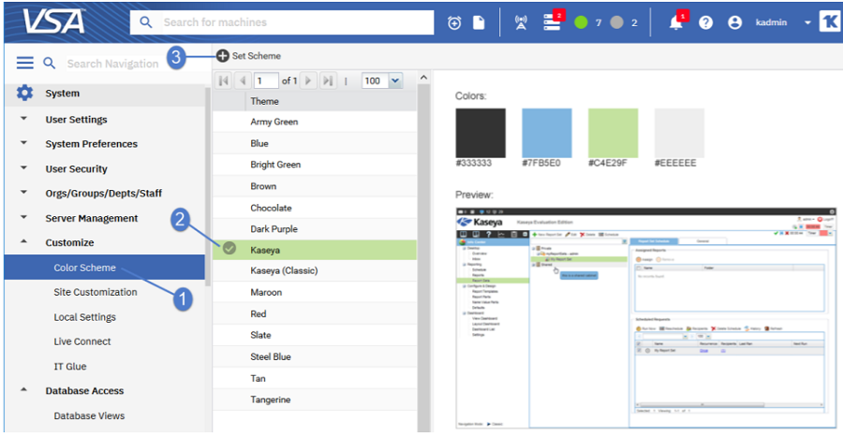Open the kadmin user dropdown arrow

[x=806, y=22]
